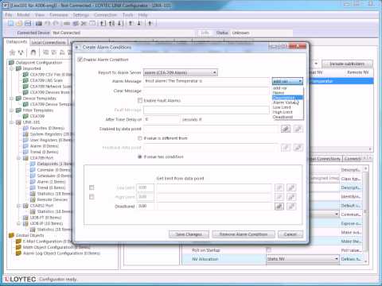Select datapoint icon for Enabled by data point
Image resolution: width=382 pixels, height=286 pixels.
pyautogui.click(x=286, y=129)
